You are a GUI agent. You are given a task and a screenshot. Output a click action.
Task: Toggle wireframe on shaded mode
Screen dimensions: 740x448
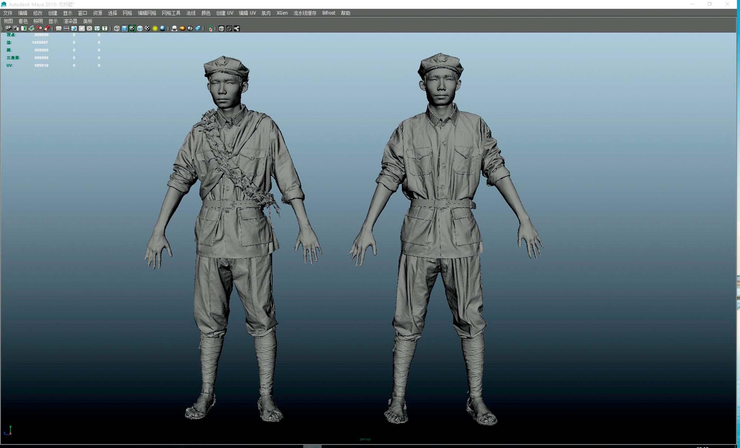140,28
